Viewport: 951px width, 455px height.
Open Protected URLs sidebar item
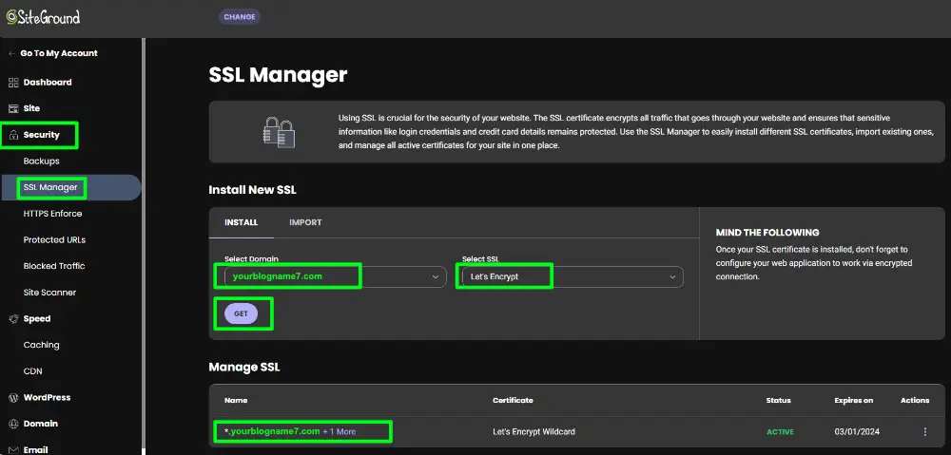[56, 240]
